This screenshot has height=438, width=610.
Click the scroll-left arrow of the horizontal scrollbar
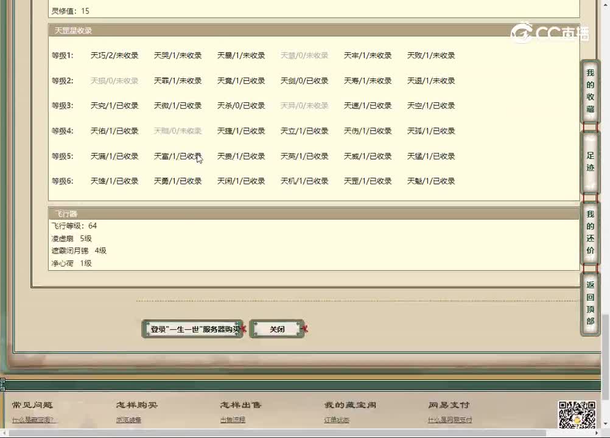click(4, 433)
